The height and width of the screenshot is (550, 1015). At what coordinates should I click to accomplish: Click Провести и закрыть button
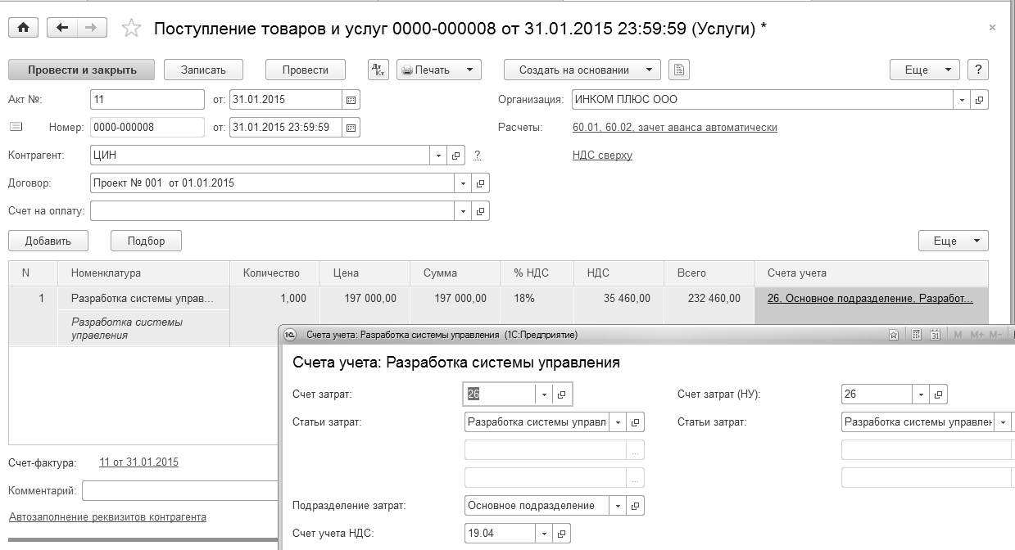click(82, 70)
